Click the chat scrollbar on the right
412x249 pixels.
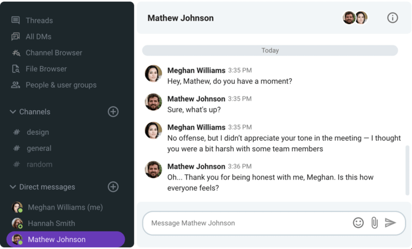coord(407,170)
